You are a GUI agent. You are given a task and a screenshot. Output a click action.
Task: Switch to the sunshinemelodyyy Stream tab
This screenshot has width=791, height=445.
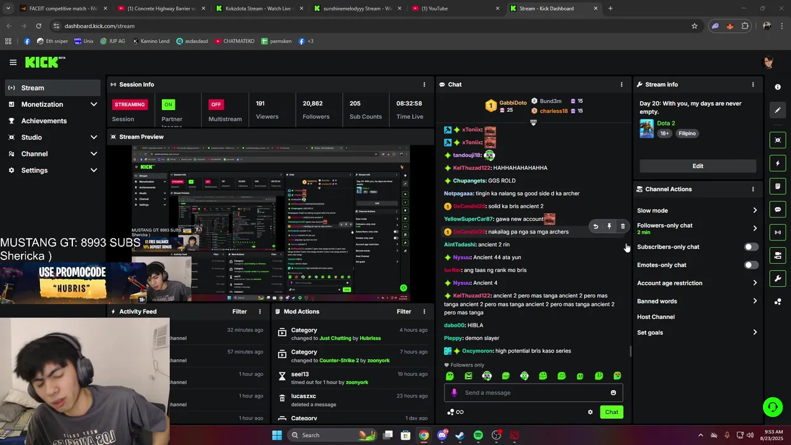pos(357,9)
